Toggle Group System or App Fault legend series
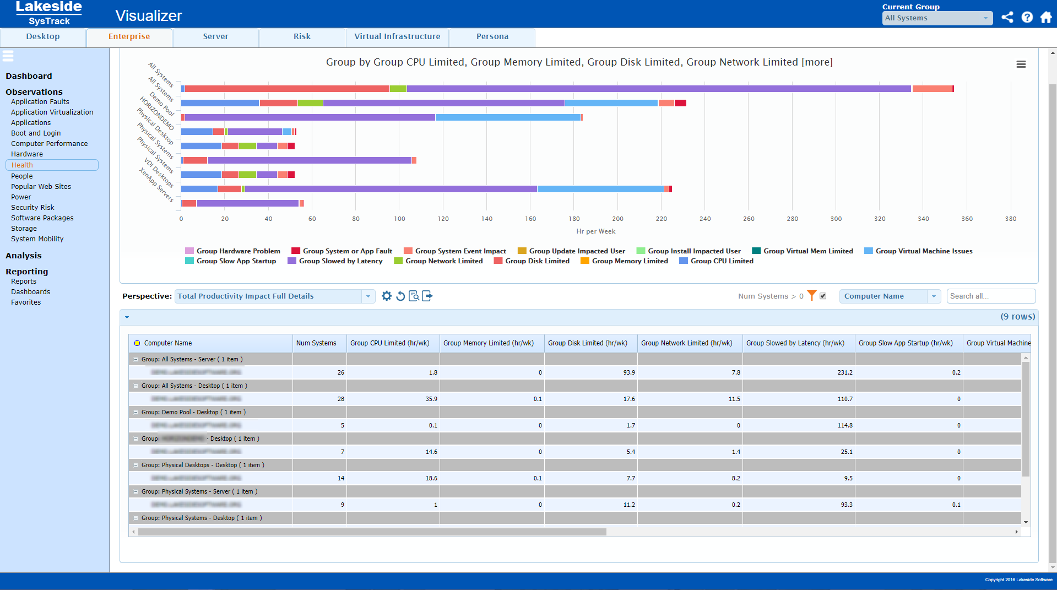Screen dimensions: 1057x590 click(x=342, y=251)
